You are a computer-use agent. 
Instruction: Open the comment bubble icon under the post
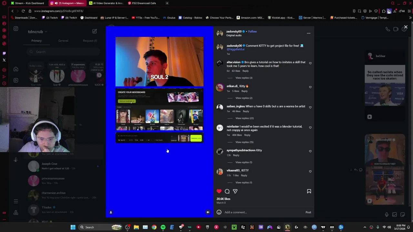(x=227, y=191)
